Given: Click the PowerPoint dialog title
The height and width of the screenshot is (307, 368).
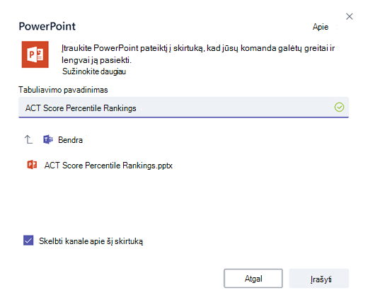Looking at the screenshot, I should click(47, 26).
